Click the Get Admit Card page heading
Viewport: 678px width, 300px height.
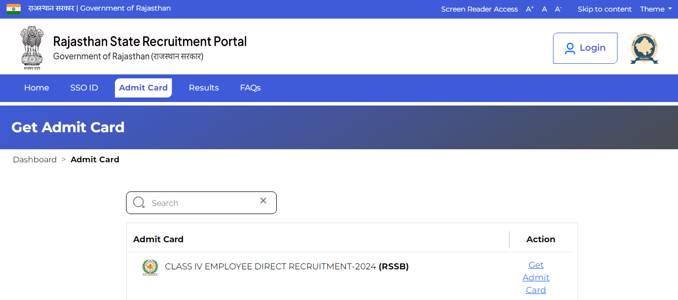coord(68,127)
